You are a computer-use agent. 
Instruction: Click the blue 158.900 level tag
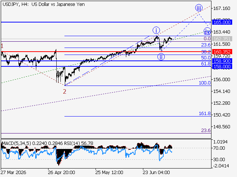(222, 61)
